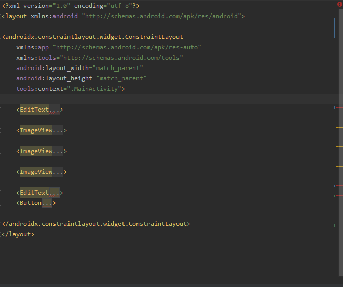This screenshot has height=287, width=343.
Task: Click the android:layout_width attribute
Action: point(52,68)
